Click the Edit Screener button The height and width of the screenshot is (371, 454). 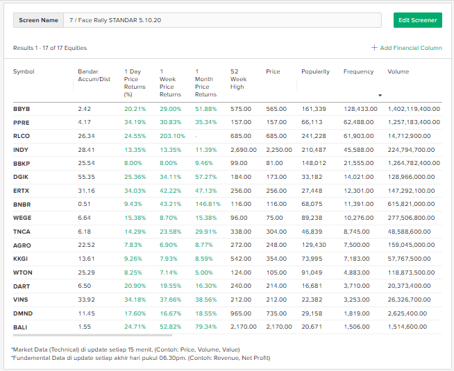point(417,20)
